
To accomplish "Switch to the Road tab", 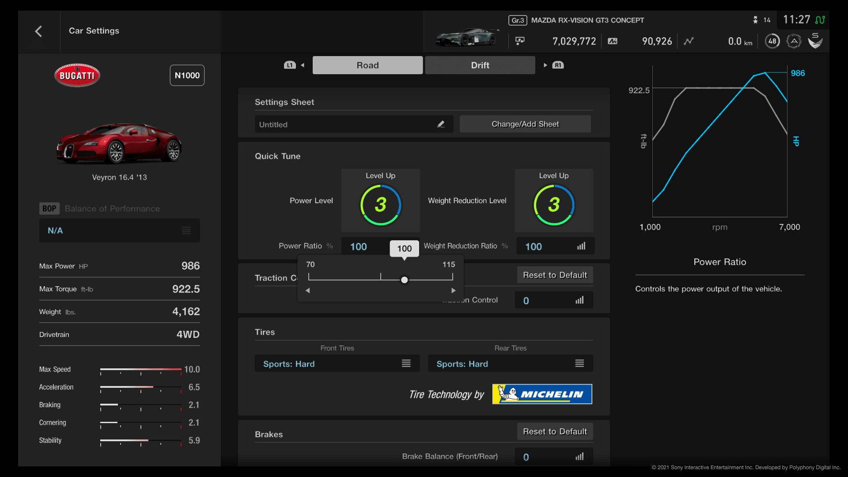I will (367, 65).
